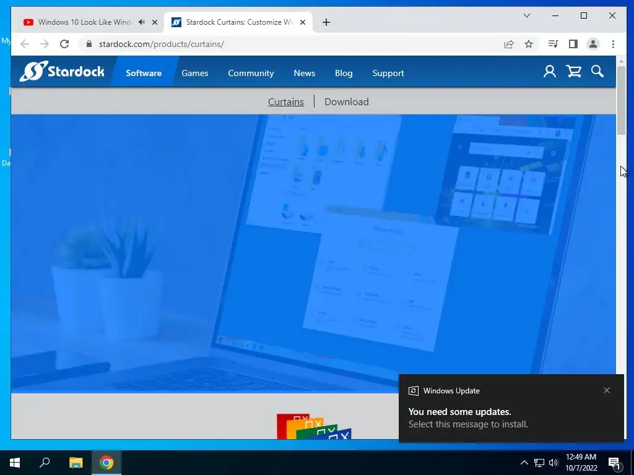The height and width of the screenshot is (475, 634).
Task: Open the Stardock account icon
Action: 550,72
